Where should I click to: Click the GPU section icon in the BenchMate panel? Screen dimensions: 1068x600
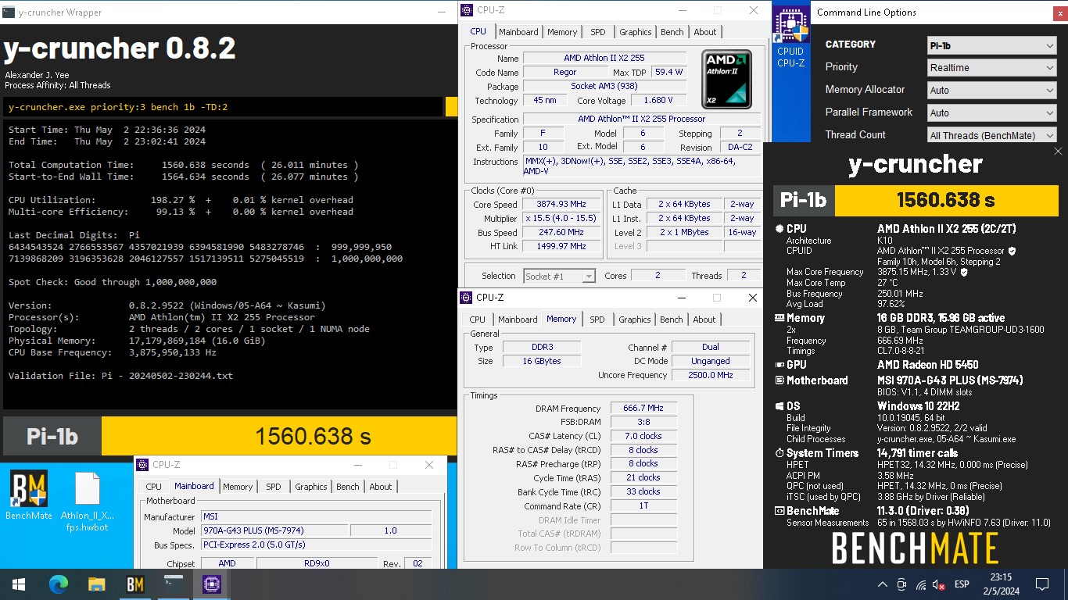(x=779, y=365)
